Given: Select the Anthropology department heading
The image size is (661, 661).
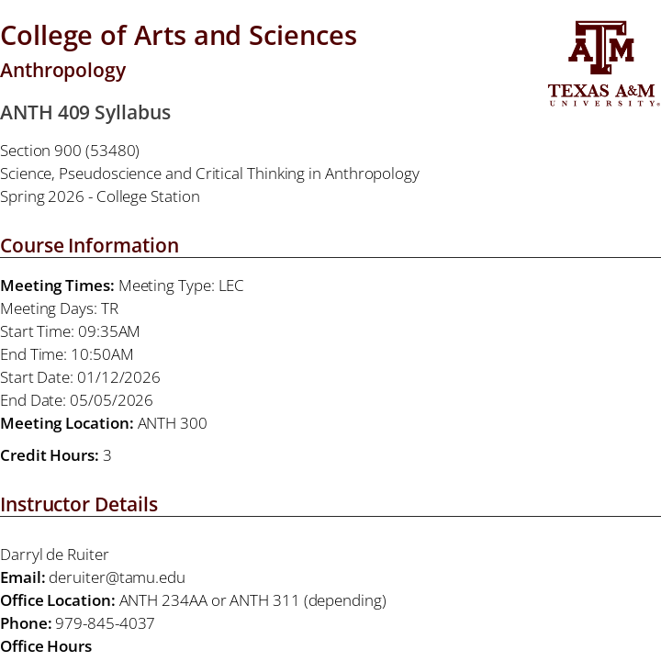Looking at the screenshot, I should pos(63,71).
